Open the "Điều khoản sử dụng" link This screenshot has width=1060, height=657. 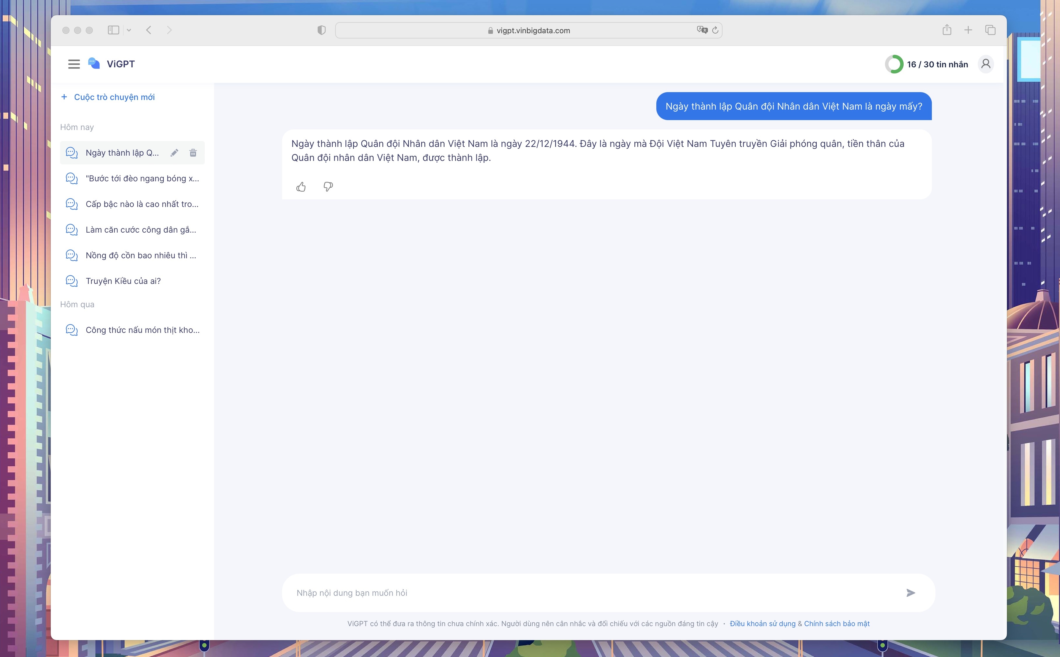point(762,623)
